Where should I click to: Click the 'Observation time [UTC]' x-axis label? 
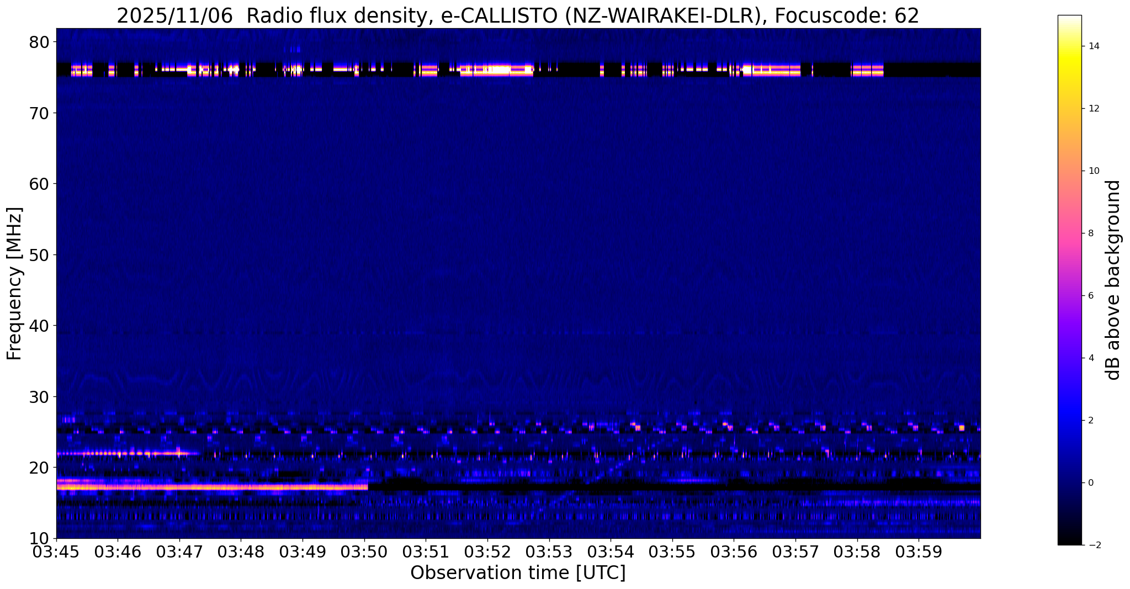tap(518, 573)
